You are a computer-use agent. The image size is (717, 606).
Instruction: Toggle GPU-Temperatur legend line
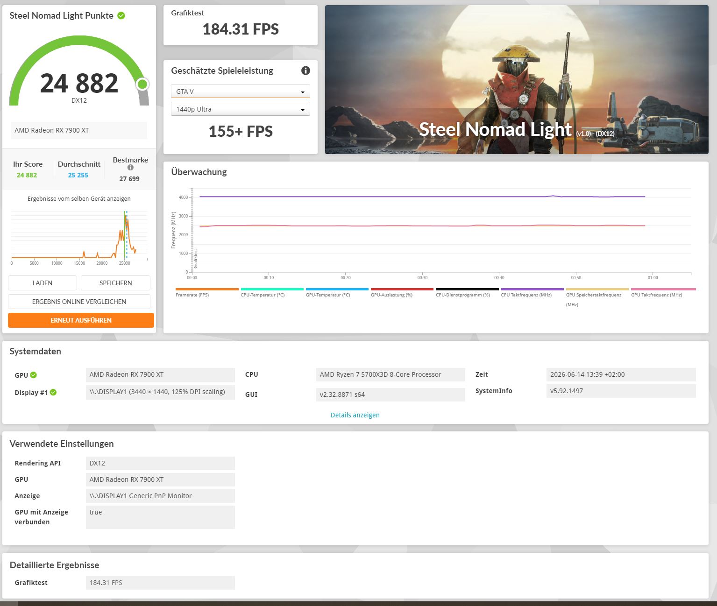click(x=337, y=292)
